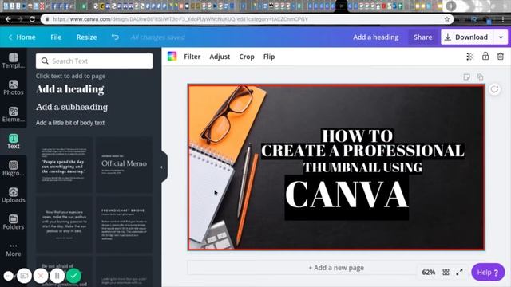Open the Templates sidebar panel
The image size is (511, 287).
[14, 61]
